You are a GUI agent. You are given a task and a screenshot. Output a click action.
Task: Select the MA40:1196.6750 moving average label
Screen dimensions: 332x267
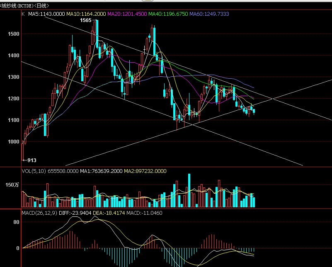point(168,14)
